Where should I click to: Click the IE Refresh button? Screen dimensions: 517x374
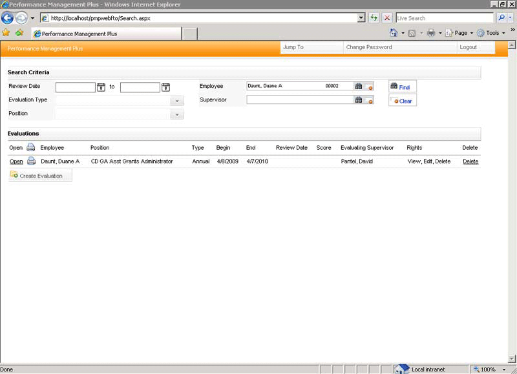(x=374, y=18)
